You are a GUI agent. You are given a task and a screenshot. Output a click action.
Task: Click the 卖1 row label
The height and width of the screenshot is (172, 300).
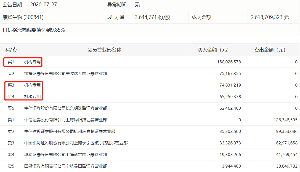click(x=11, y=120)
